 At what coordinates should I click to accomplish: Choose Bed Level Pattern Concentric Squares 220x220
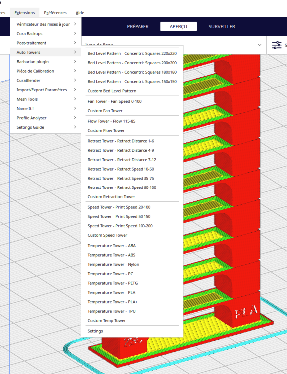[132, 53]
